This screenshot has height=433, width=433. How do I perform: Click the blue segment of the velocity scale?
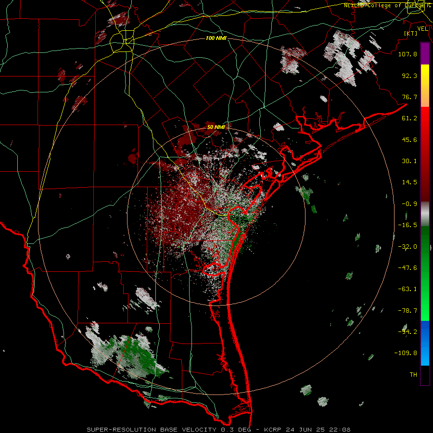click(425, 343)
